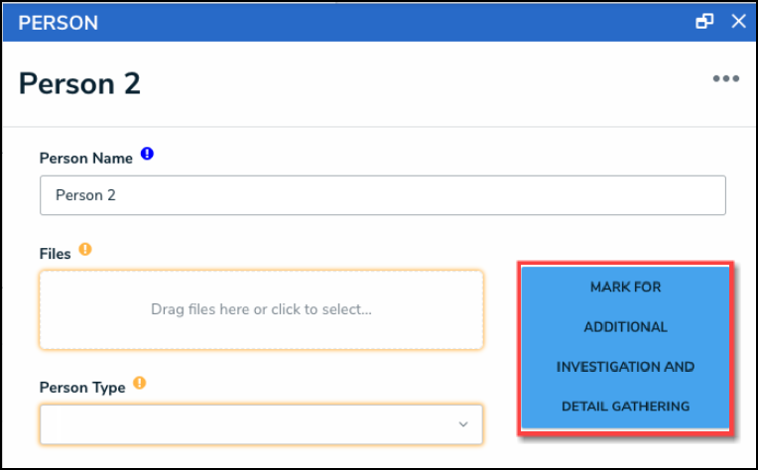Click the PERSON title in the blue header
The image size is (758, 470).
(x=58, y=22)
